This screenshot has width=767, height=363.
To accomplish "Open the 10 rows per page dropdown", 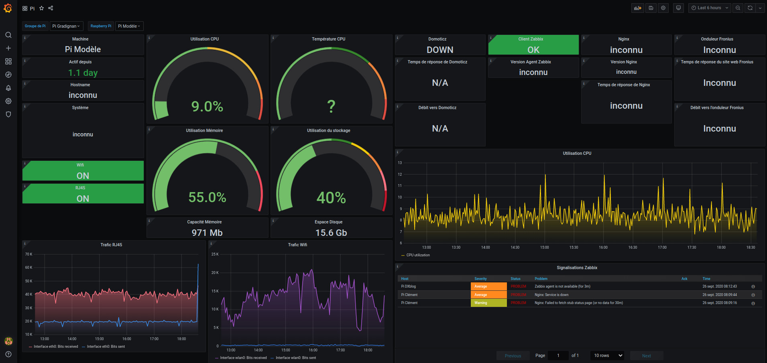I will tap(606, 355).
